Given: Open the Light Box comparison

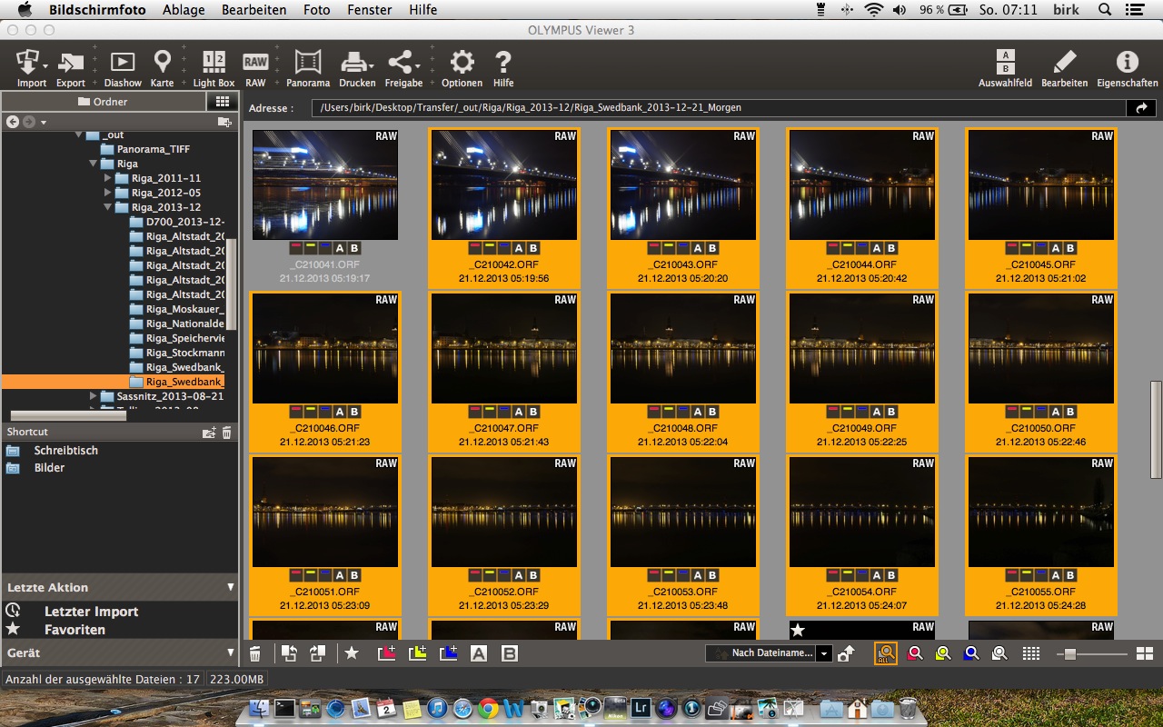Looking at the screenshot, I should click(214, 68).
